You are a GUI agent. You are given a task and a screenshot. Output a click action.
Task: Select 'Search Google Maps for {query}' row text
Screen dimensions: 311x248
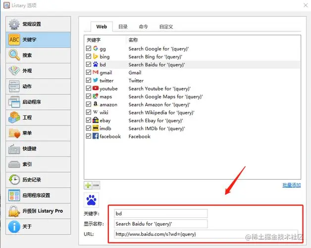click(165, 97)
